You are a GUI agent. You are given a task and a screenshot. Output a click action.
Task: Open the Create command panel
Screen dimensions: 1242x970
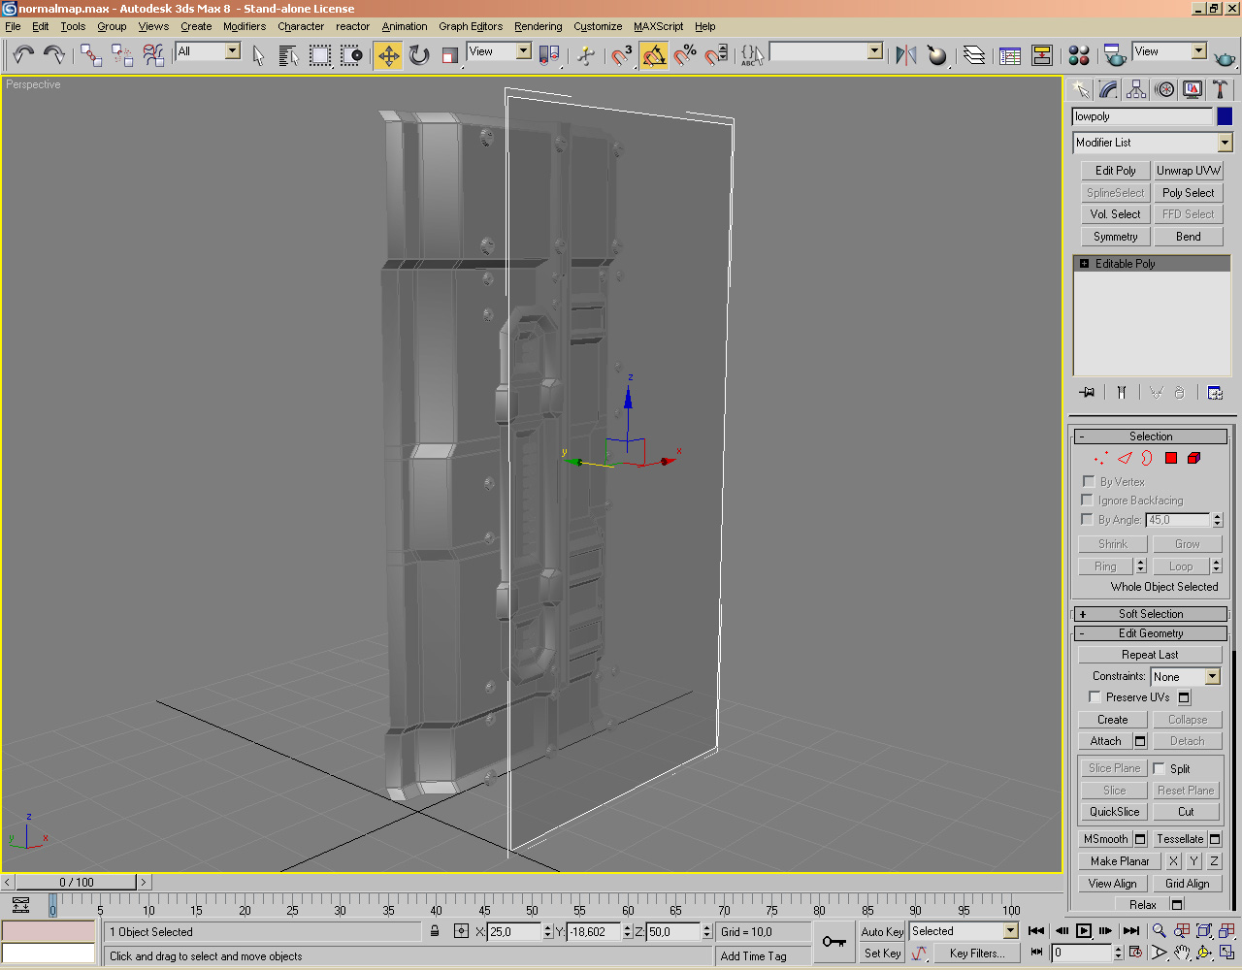tap(1080, 89)
